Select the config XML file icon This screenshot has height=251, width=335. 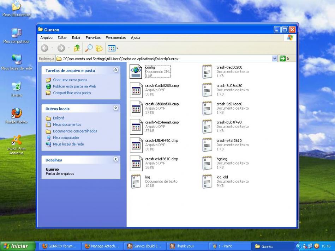coord(136,72)
